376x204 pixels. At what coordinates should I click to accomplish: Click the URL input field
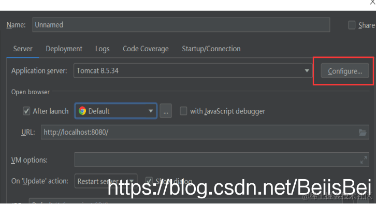click(x=205, y=132)
